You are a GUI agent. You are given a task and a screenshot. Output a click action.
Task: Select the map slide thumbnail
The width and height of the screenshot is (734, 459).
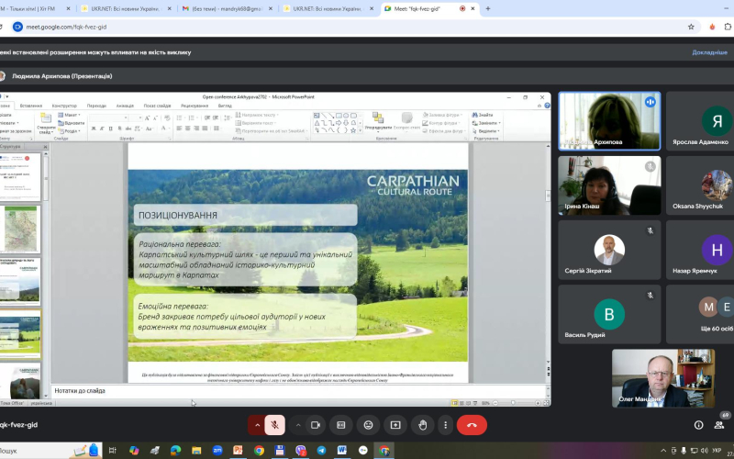20,229
